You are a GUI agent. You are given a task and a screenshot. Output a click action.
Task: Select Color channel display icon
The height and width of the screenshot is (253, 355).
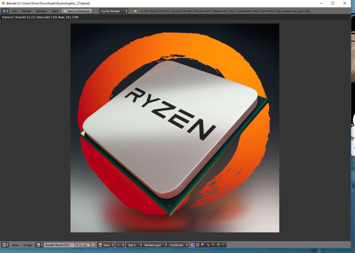[198, 245]
